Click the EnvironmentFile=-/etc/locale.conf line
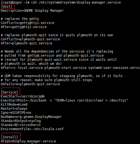140x144 pixels. [32, 129]
